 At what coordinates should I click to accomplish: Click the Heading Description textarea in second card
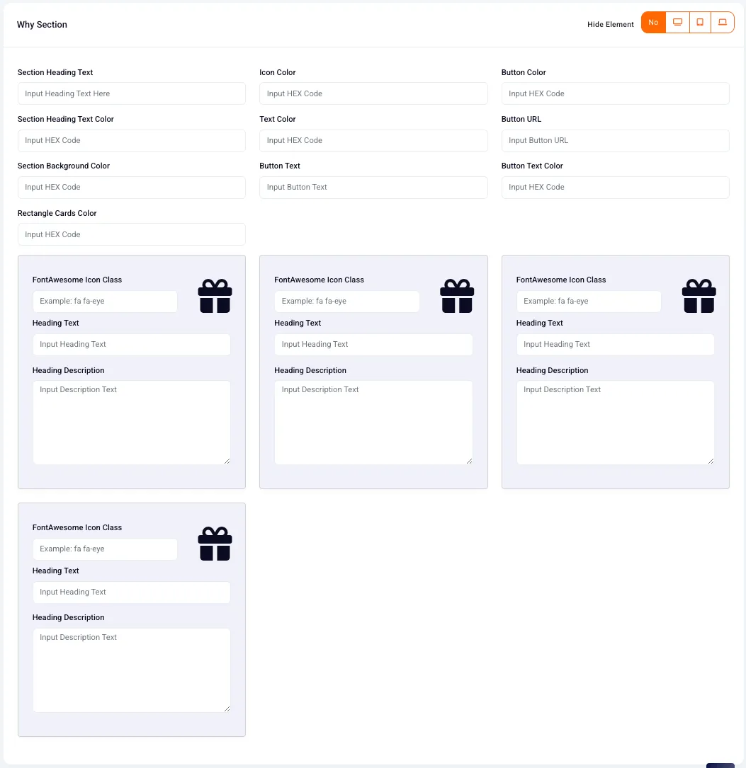pyautogui.click(x=373, y=423)
